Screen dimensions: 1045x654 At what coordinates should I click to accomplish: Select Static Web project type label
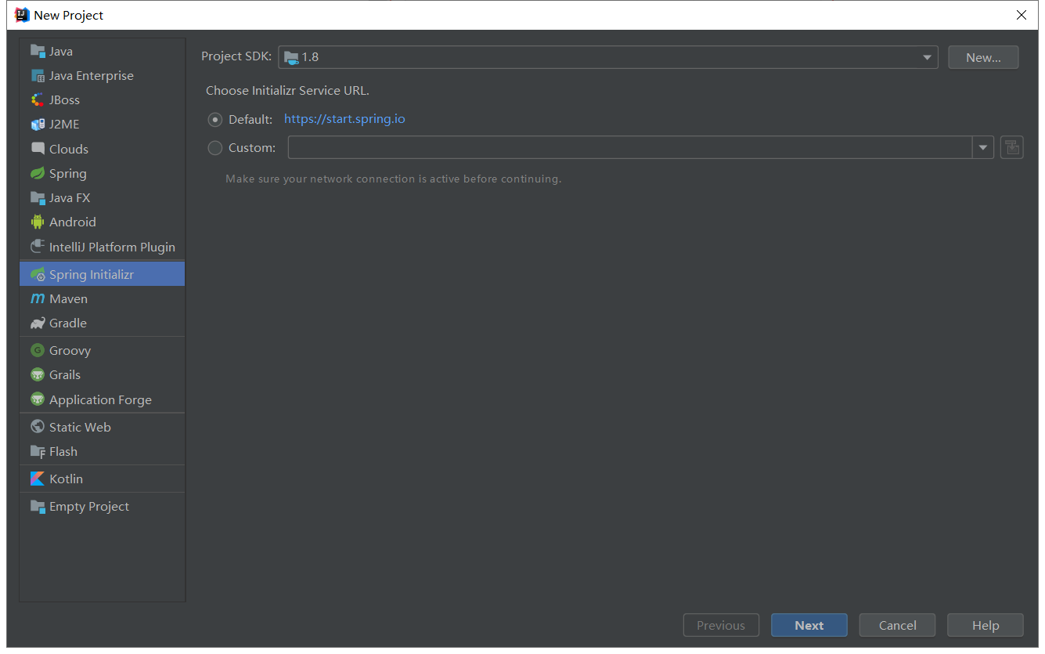(80, 427)
